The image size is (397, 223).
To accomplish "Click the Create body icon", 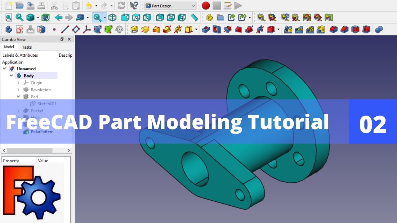I will click(x=9, y=30).
